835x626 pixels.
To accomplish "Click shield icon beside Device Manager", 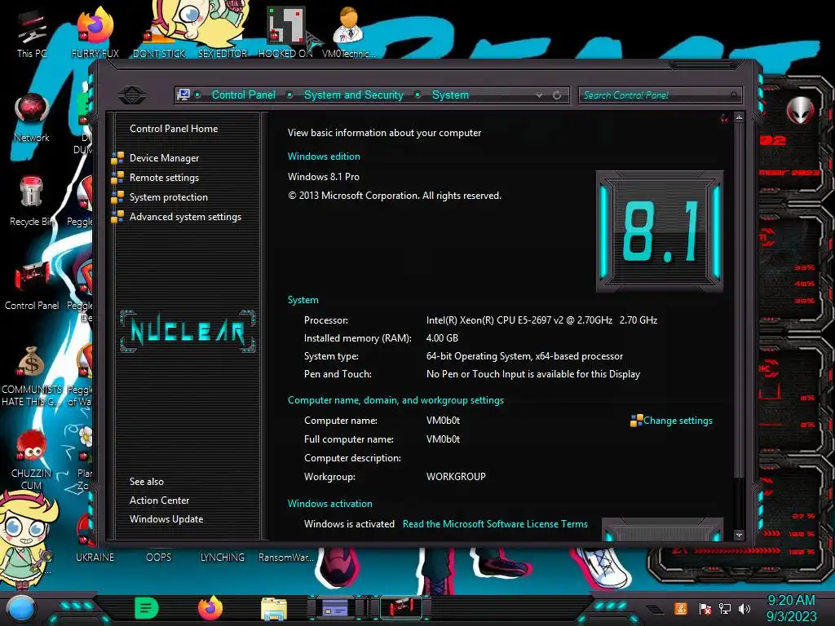I will pos(117,158).
